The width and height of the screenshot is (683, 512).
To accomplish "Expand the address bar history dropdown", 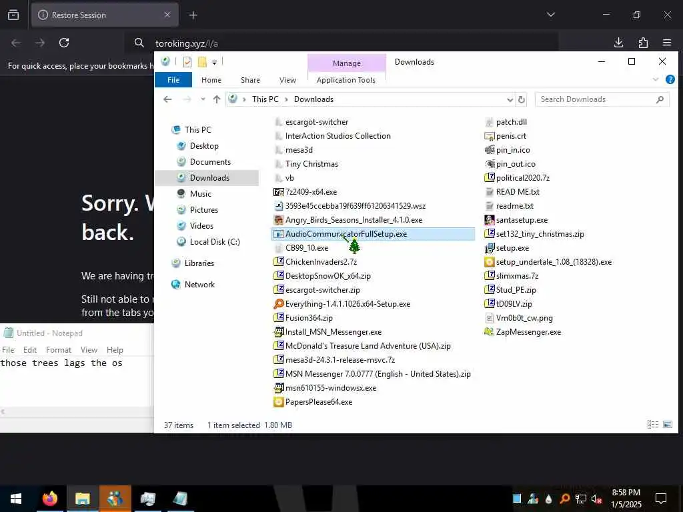I will pos(510,99).
